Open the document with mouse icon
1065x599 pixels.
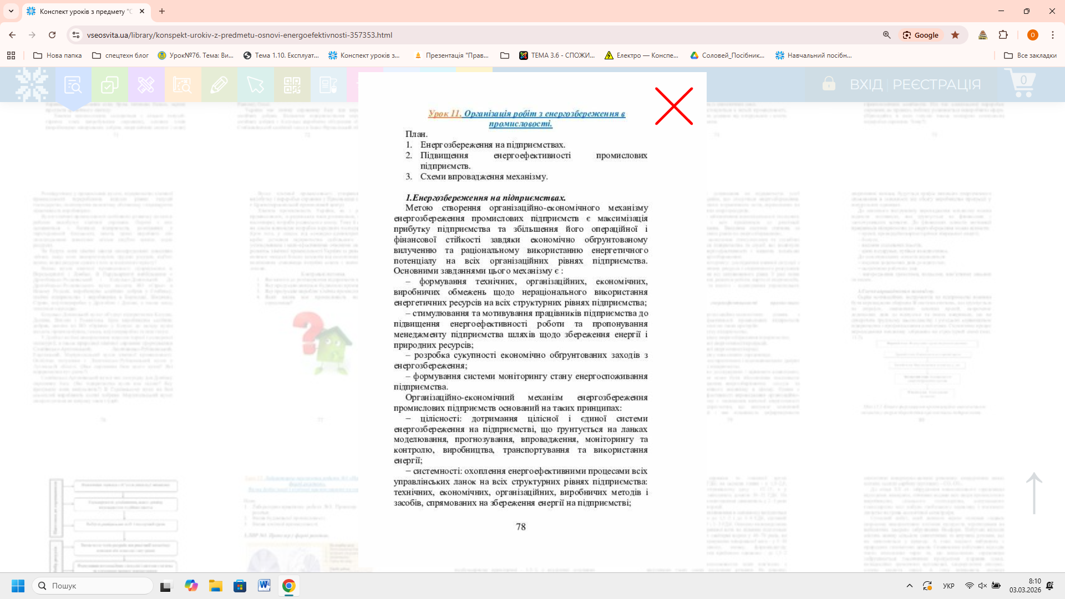tap(328, 85)
